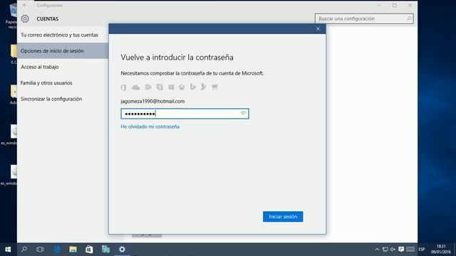Viewport: 456px width, 256px height.
Task: Open 'Acceso al trabajo' section
Action: point(63,67)
